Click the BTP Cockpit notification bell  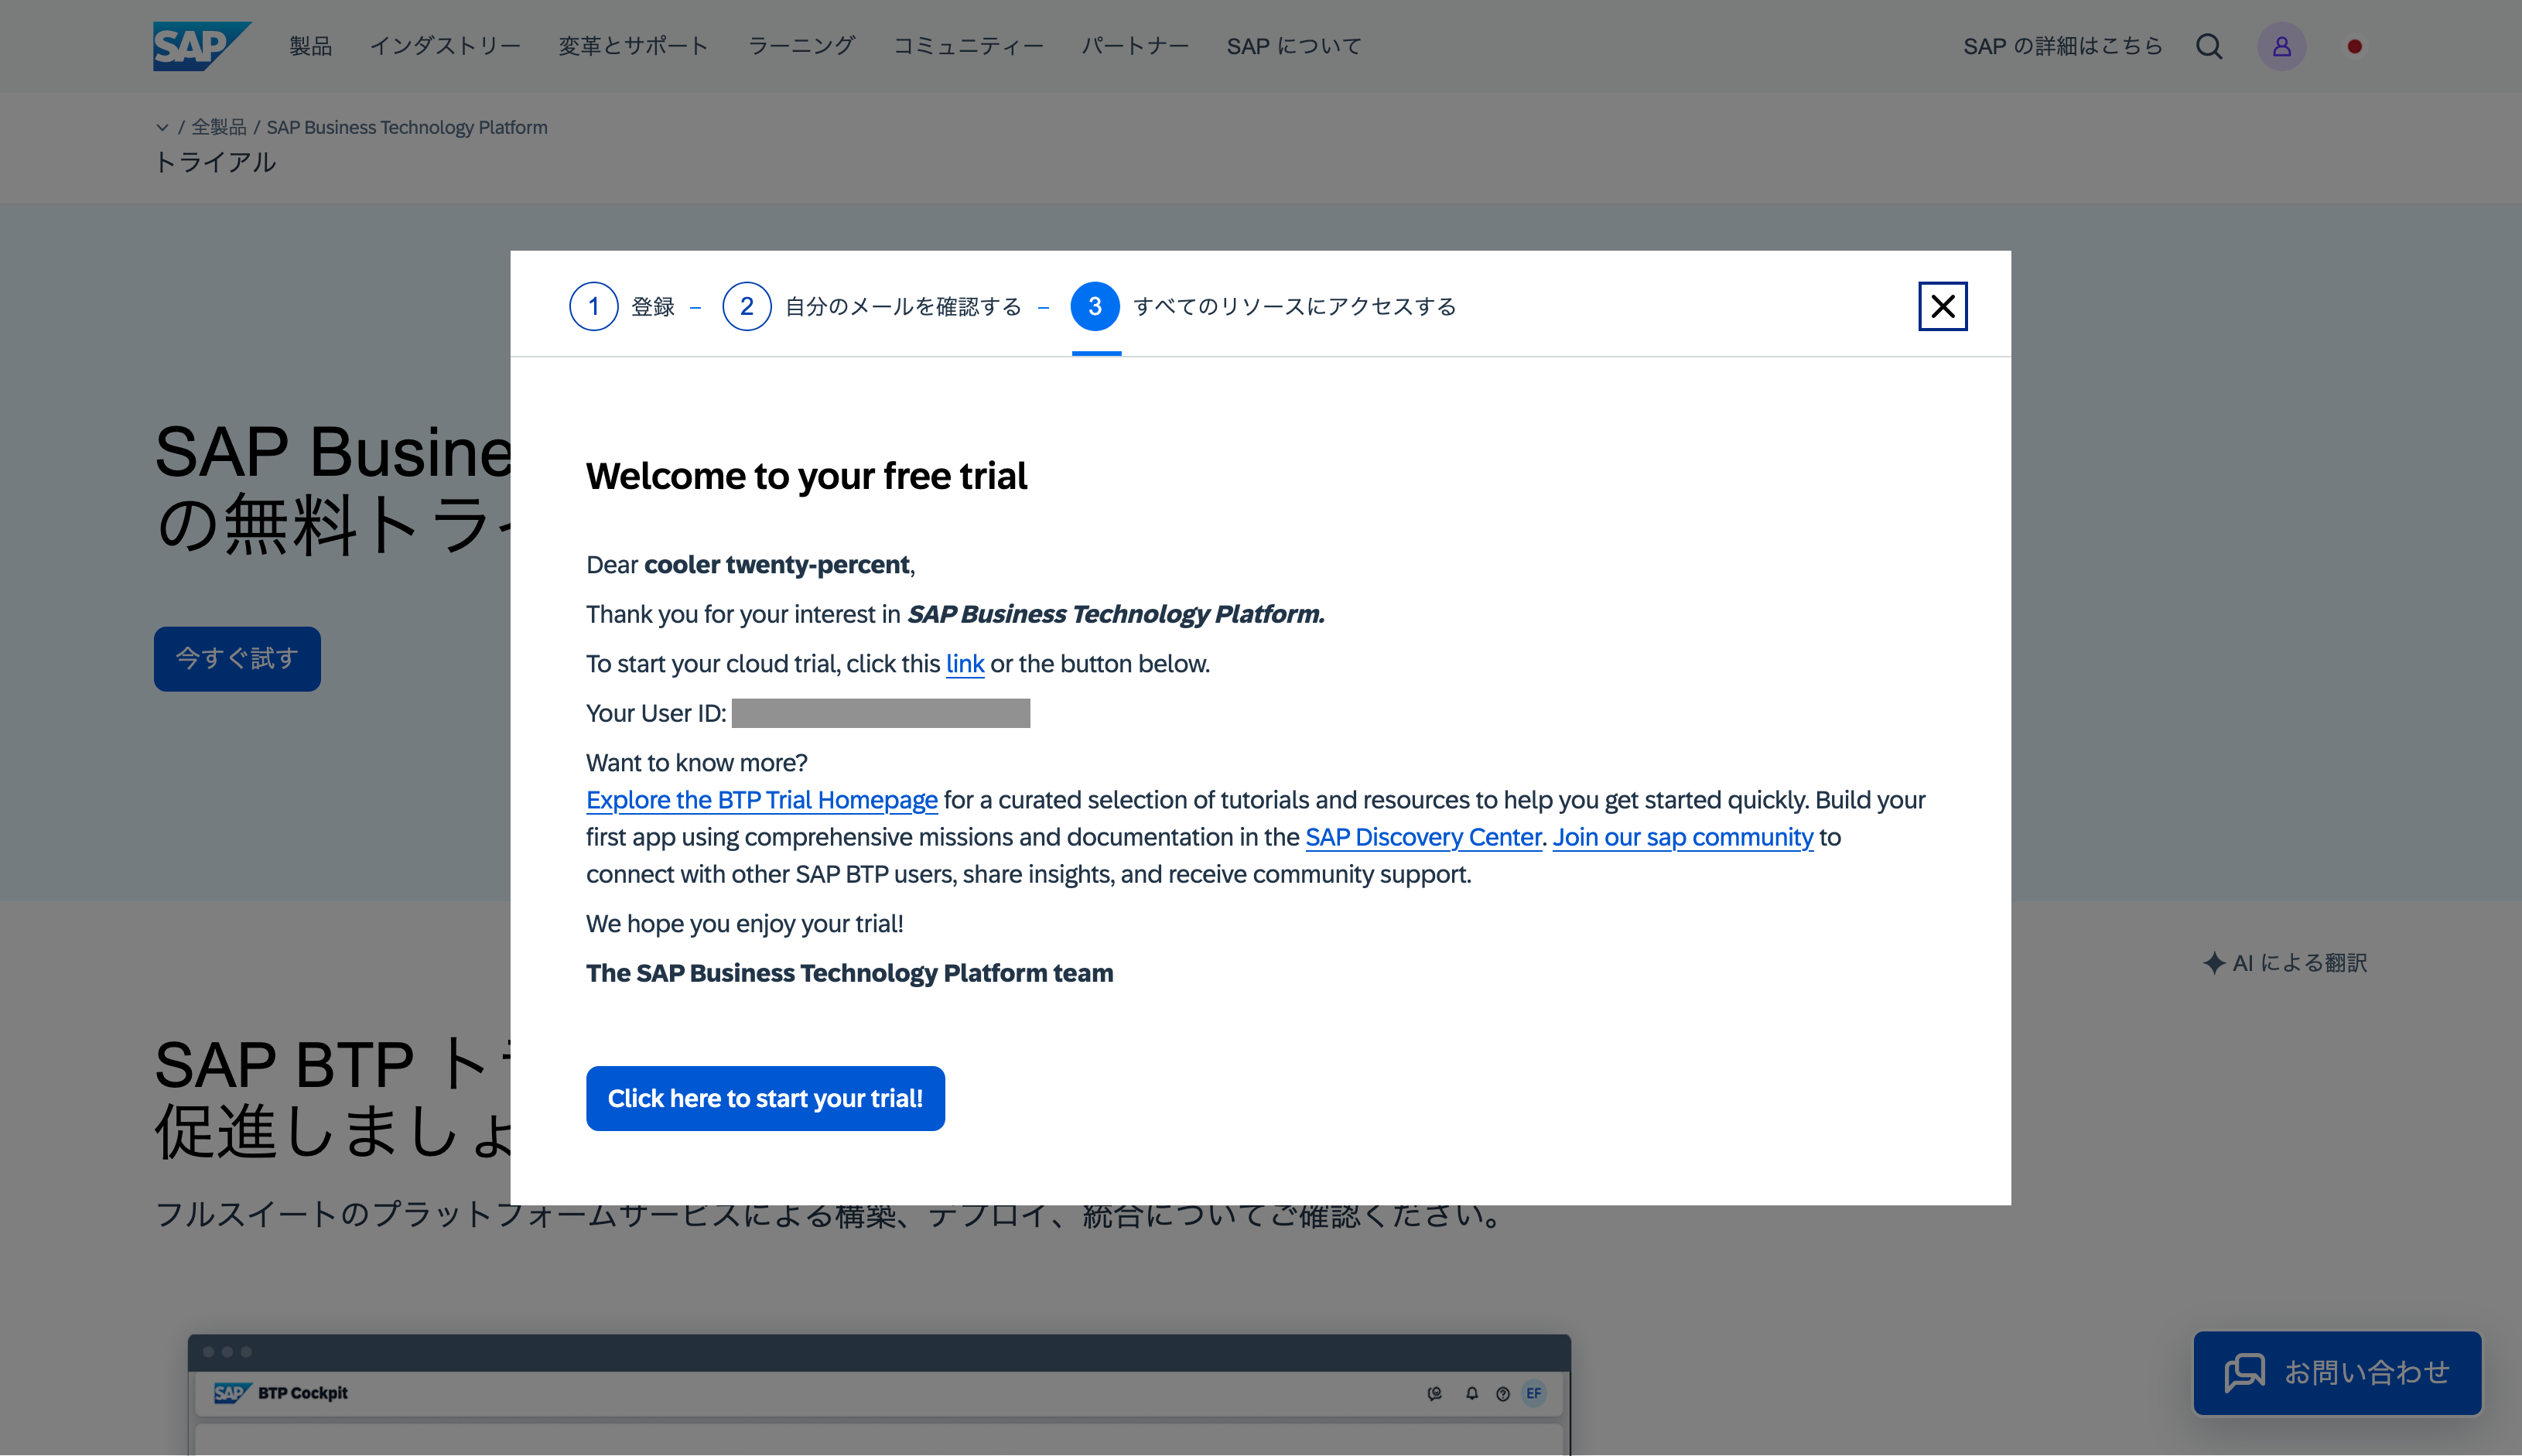tap(1471, 1393)
